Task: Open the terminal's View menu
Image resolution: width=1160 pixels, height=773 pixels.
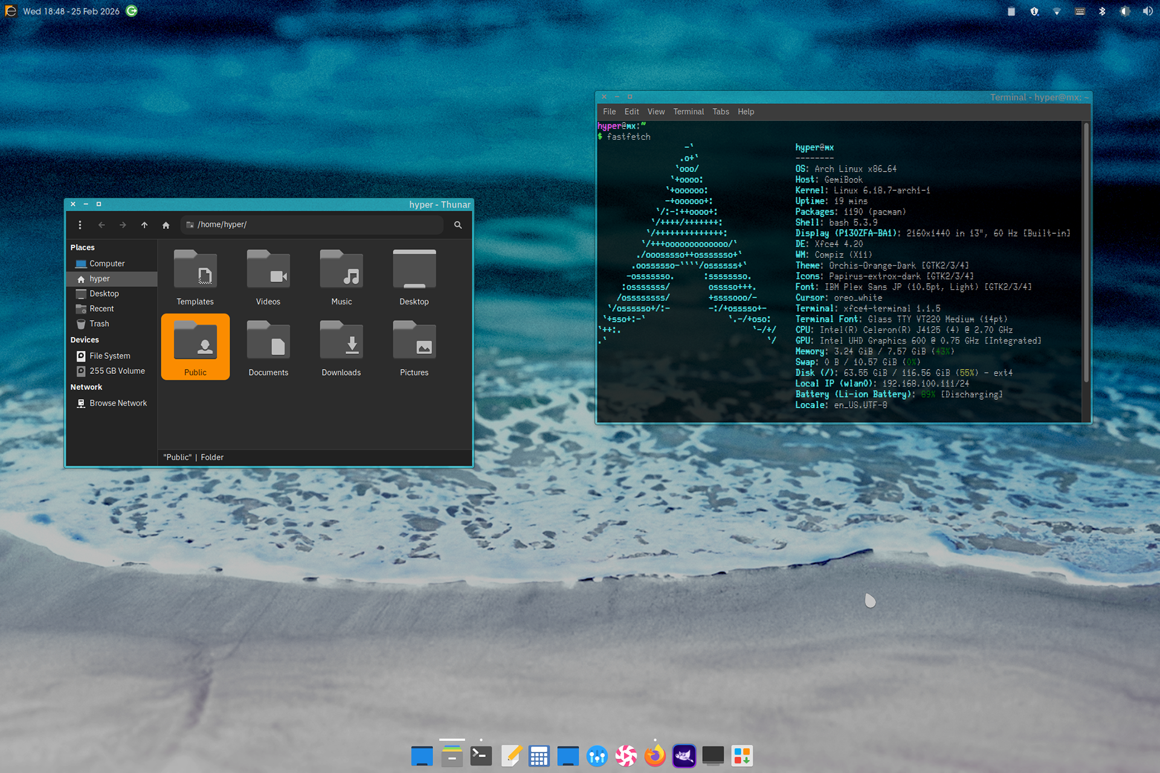Action: 656,112
